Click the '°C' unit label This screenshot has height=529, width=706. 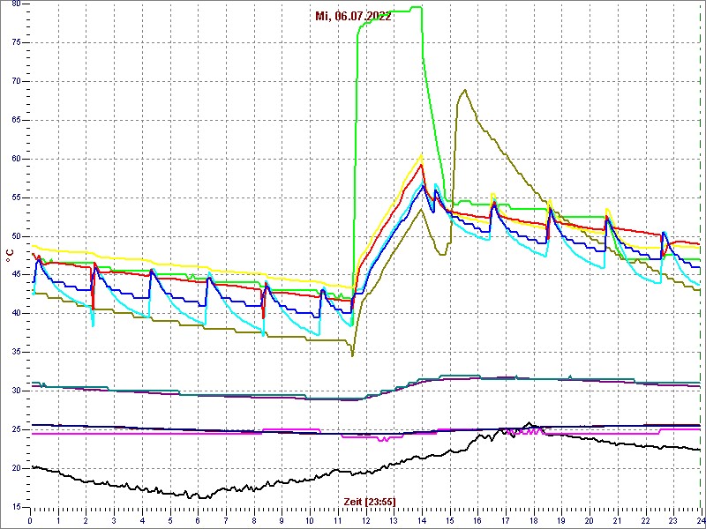click(9, 256)
